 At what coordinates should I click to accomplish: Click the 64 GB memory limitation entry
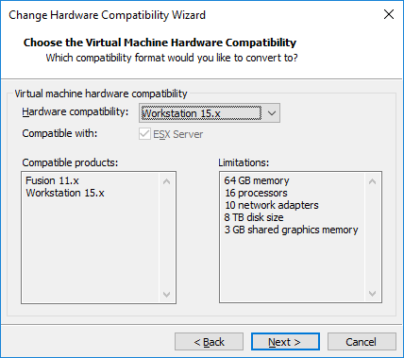tap(257, 180)
